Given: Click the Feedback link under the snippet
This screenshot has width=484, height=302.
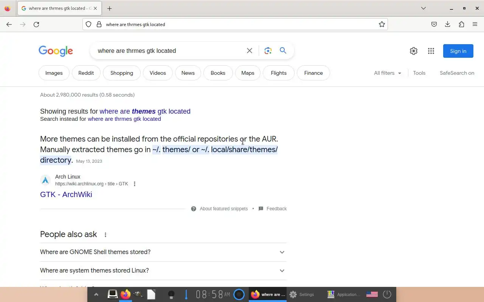Looking at the screenshot, I should coord(276,209).
